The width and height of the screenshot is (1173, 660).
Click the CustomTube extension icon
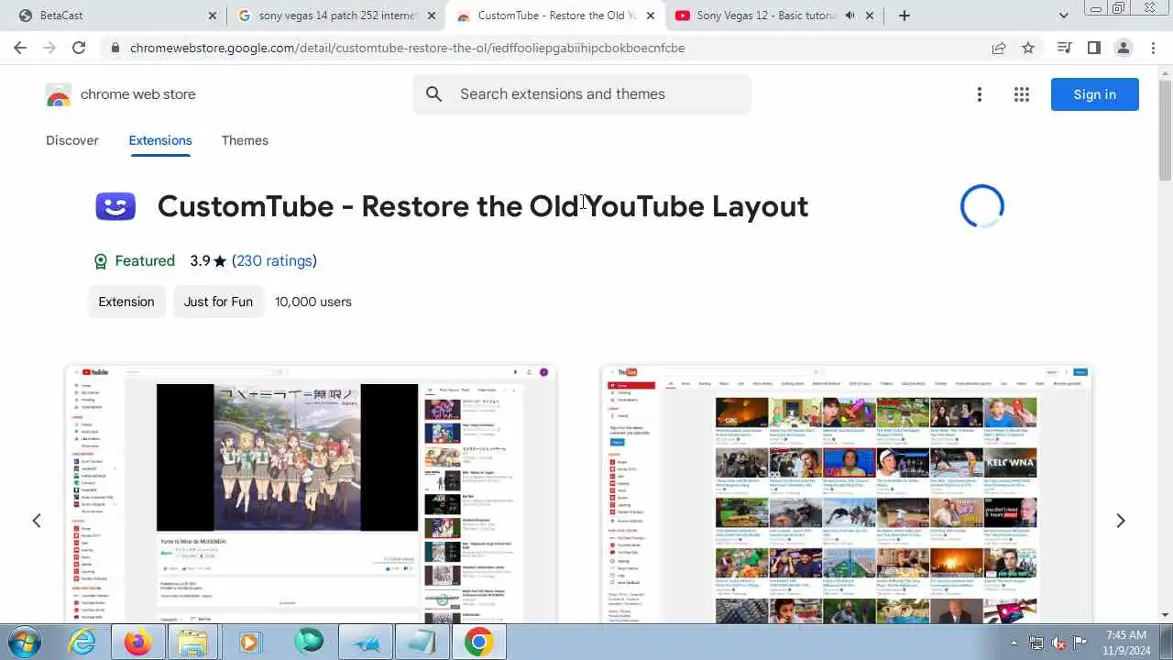115,206
